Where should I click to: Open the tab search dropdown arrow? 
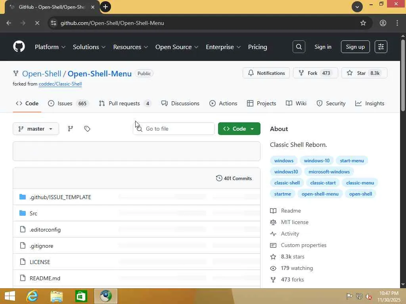point(357,7)
